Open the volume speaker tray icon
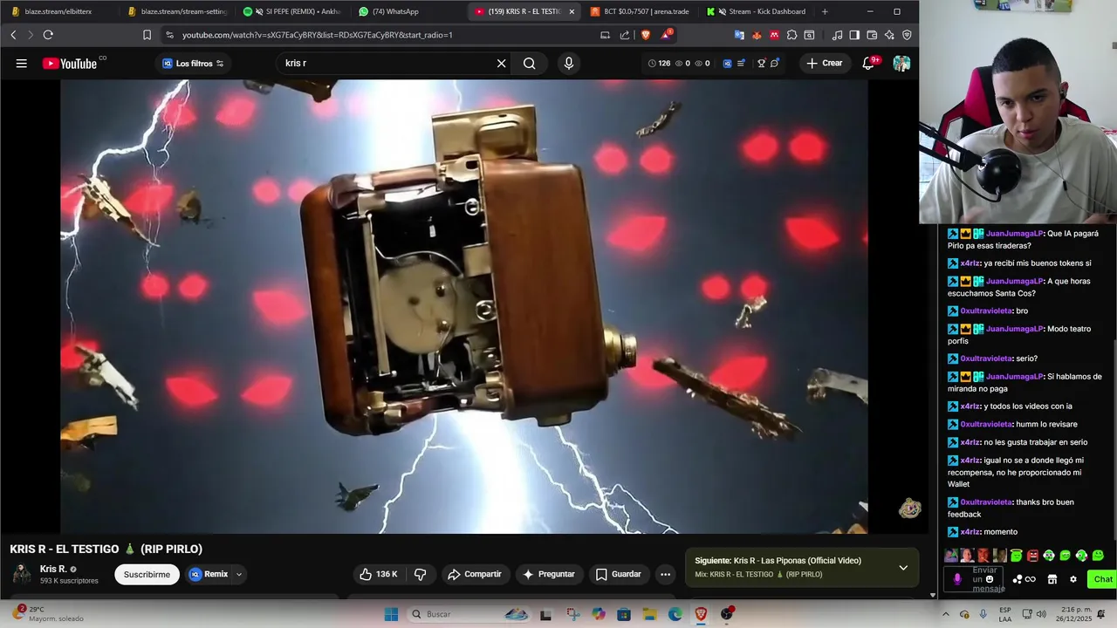The width and height of the screenshot is (1117, 628). tap(1043, 614)
